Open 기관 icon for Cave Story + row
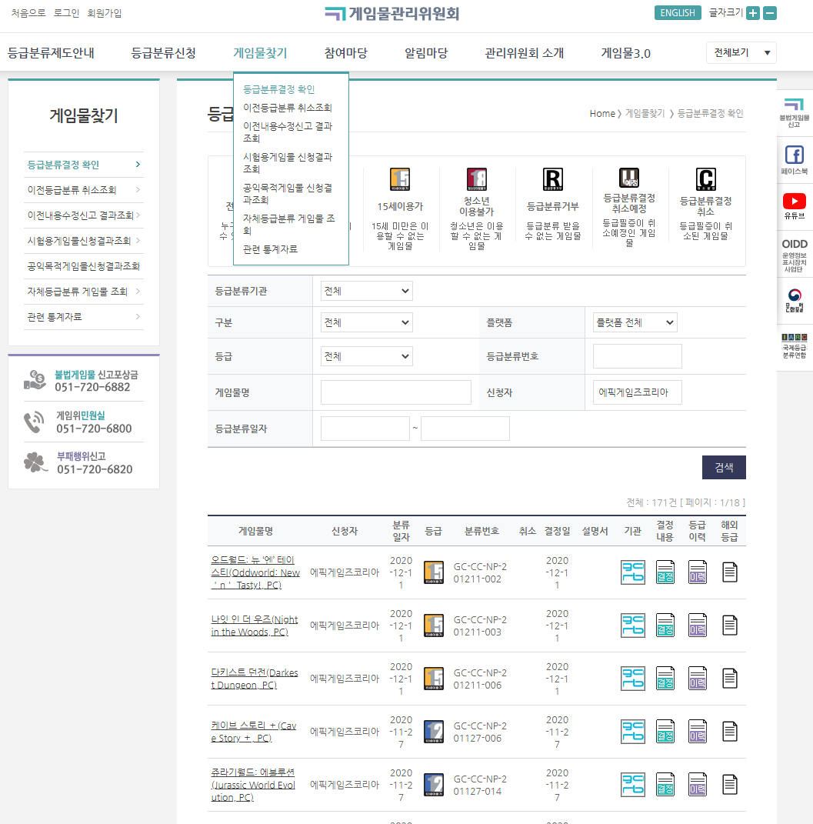Screen dimensions: 813x824 coord(633,732)
